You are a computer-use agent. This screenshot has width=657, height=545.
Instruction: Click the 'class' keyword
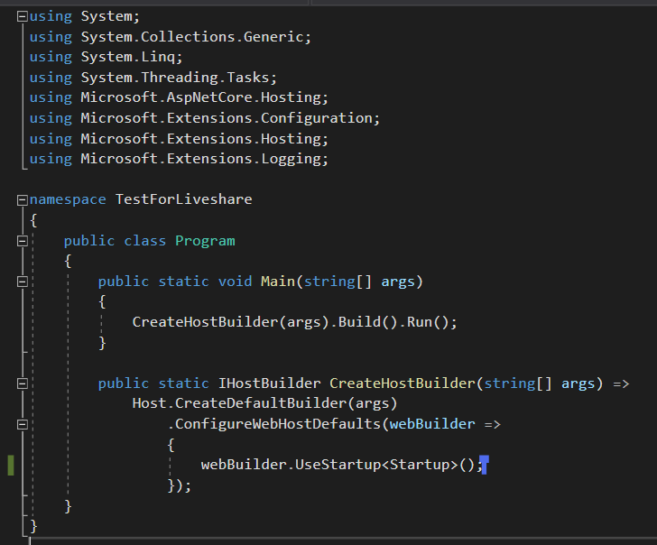tap(144, 241)
